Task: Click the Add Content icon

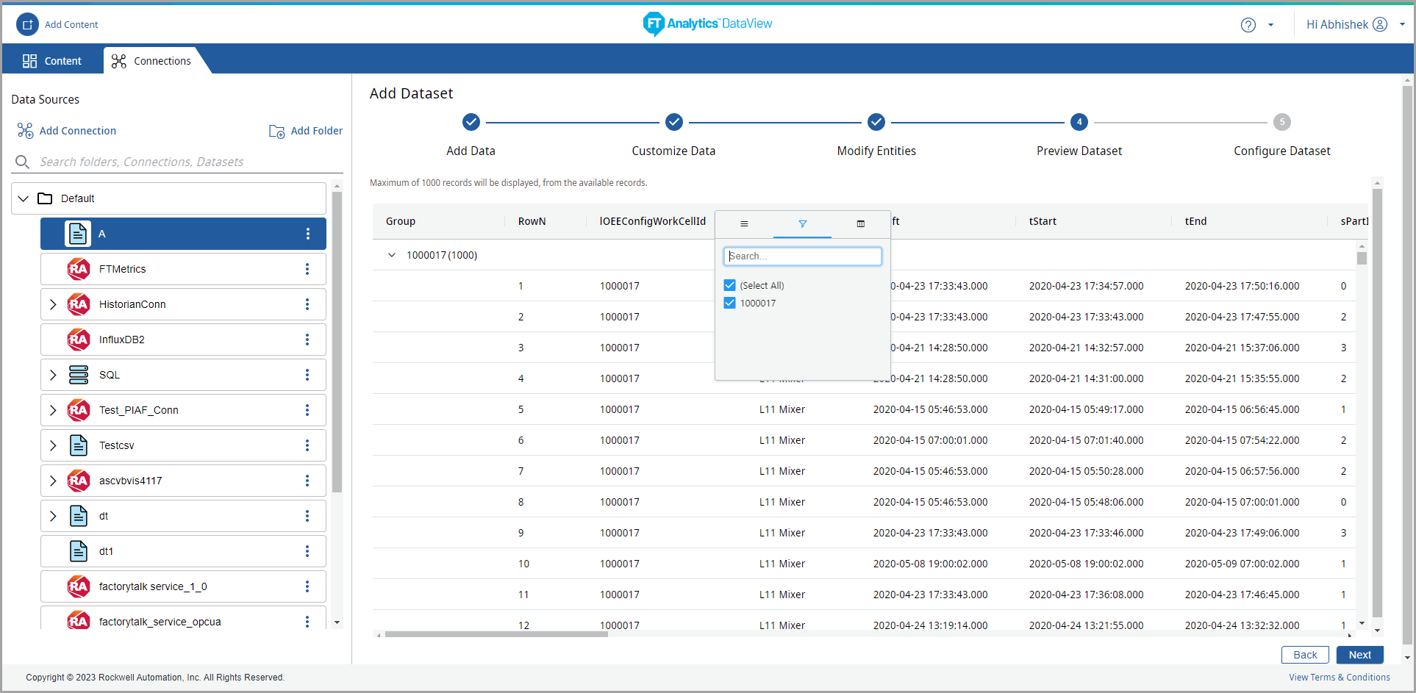Action: [27, 24]
